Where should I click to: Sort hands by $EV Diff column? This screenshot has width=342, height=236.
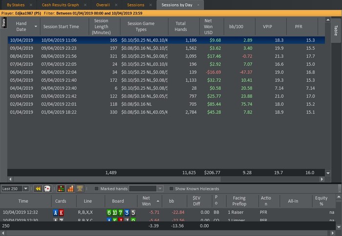pos(196,201)
